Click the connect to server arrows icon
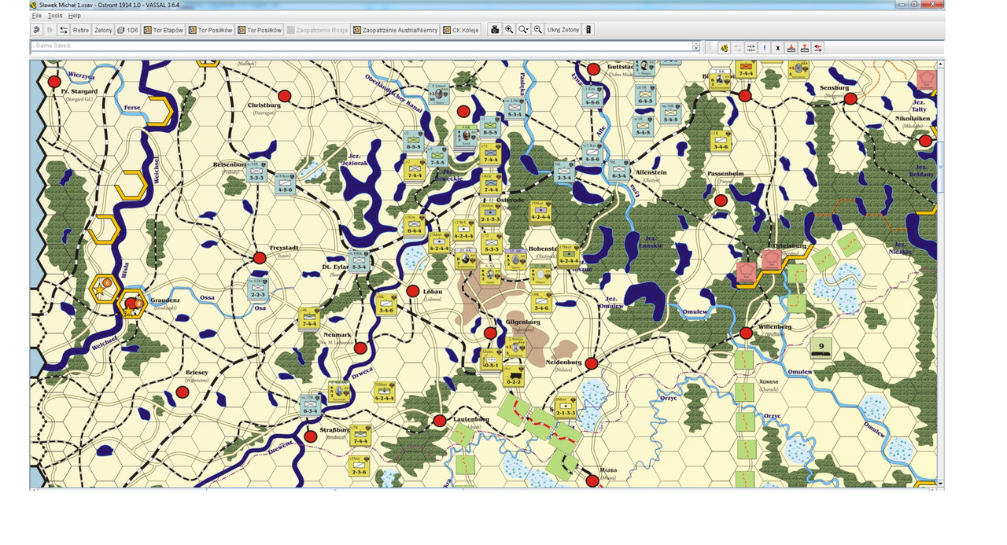Viewport: 1007px width, 545px height. pos(64,30)
